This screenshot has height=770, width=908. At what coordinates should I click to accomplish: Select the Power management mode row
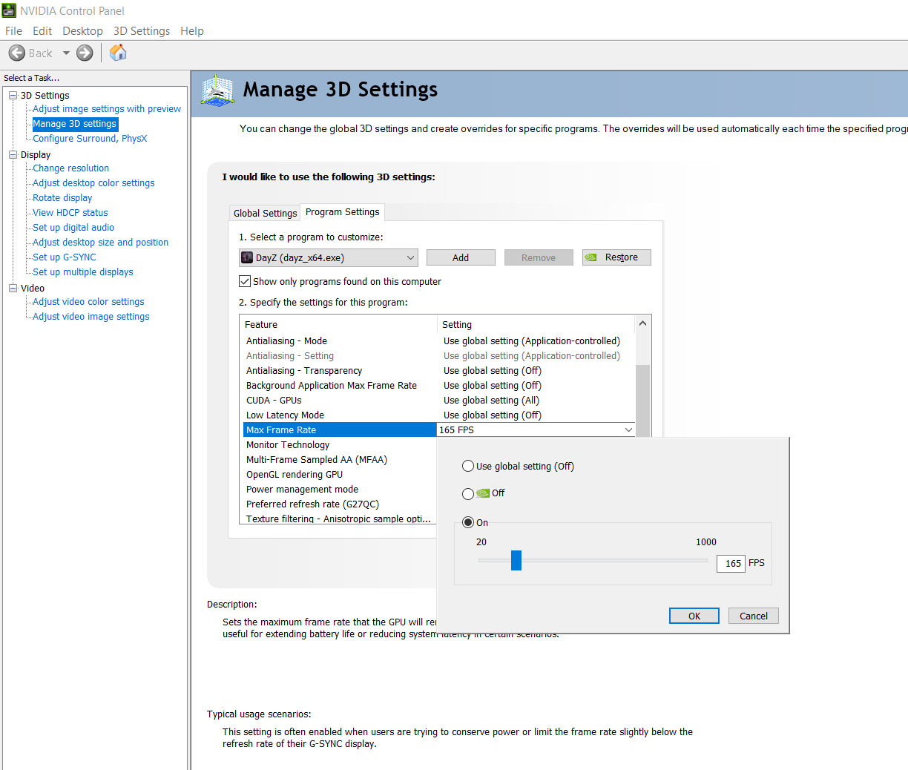tap(340, 489)
